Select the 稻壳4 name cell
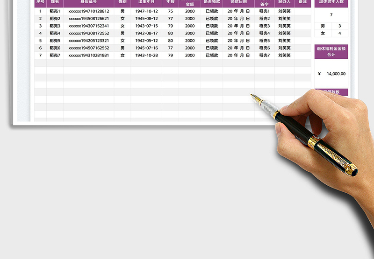The height and width of the screenshot is (259, 374). (55, 34)
